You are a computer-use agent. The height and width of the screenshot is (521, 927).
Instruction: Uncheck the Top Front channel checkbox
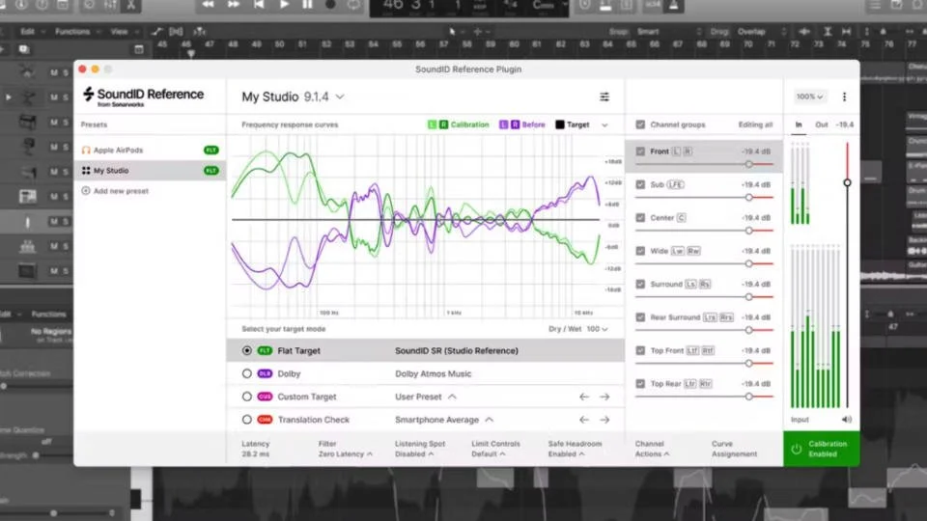(640, 351)
